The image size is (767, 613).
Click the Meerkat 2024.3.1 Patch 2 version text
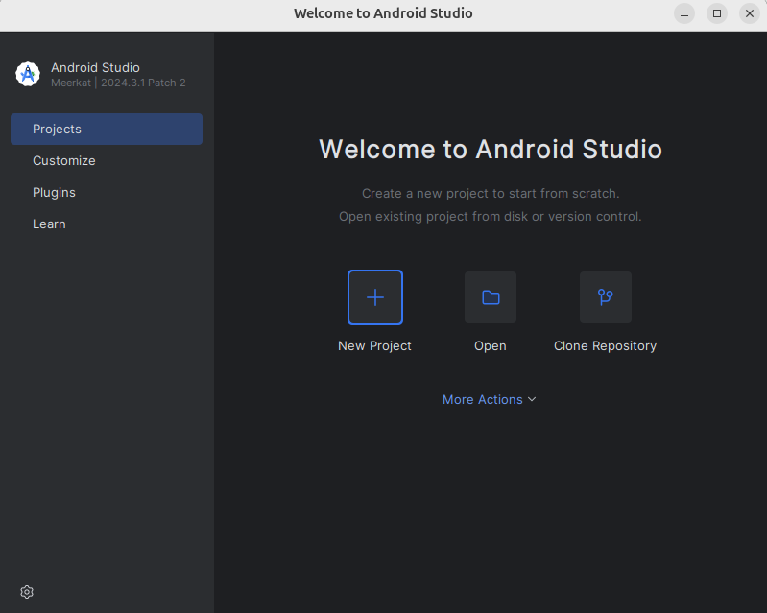coord(118,83)
